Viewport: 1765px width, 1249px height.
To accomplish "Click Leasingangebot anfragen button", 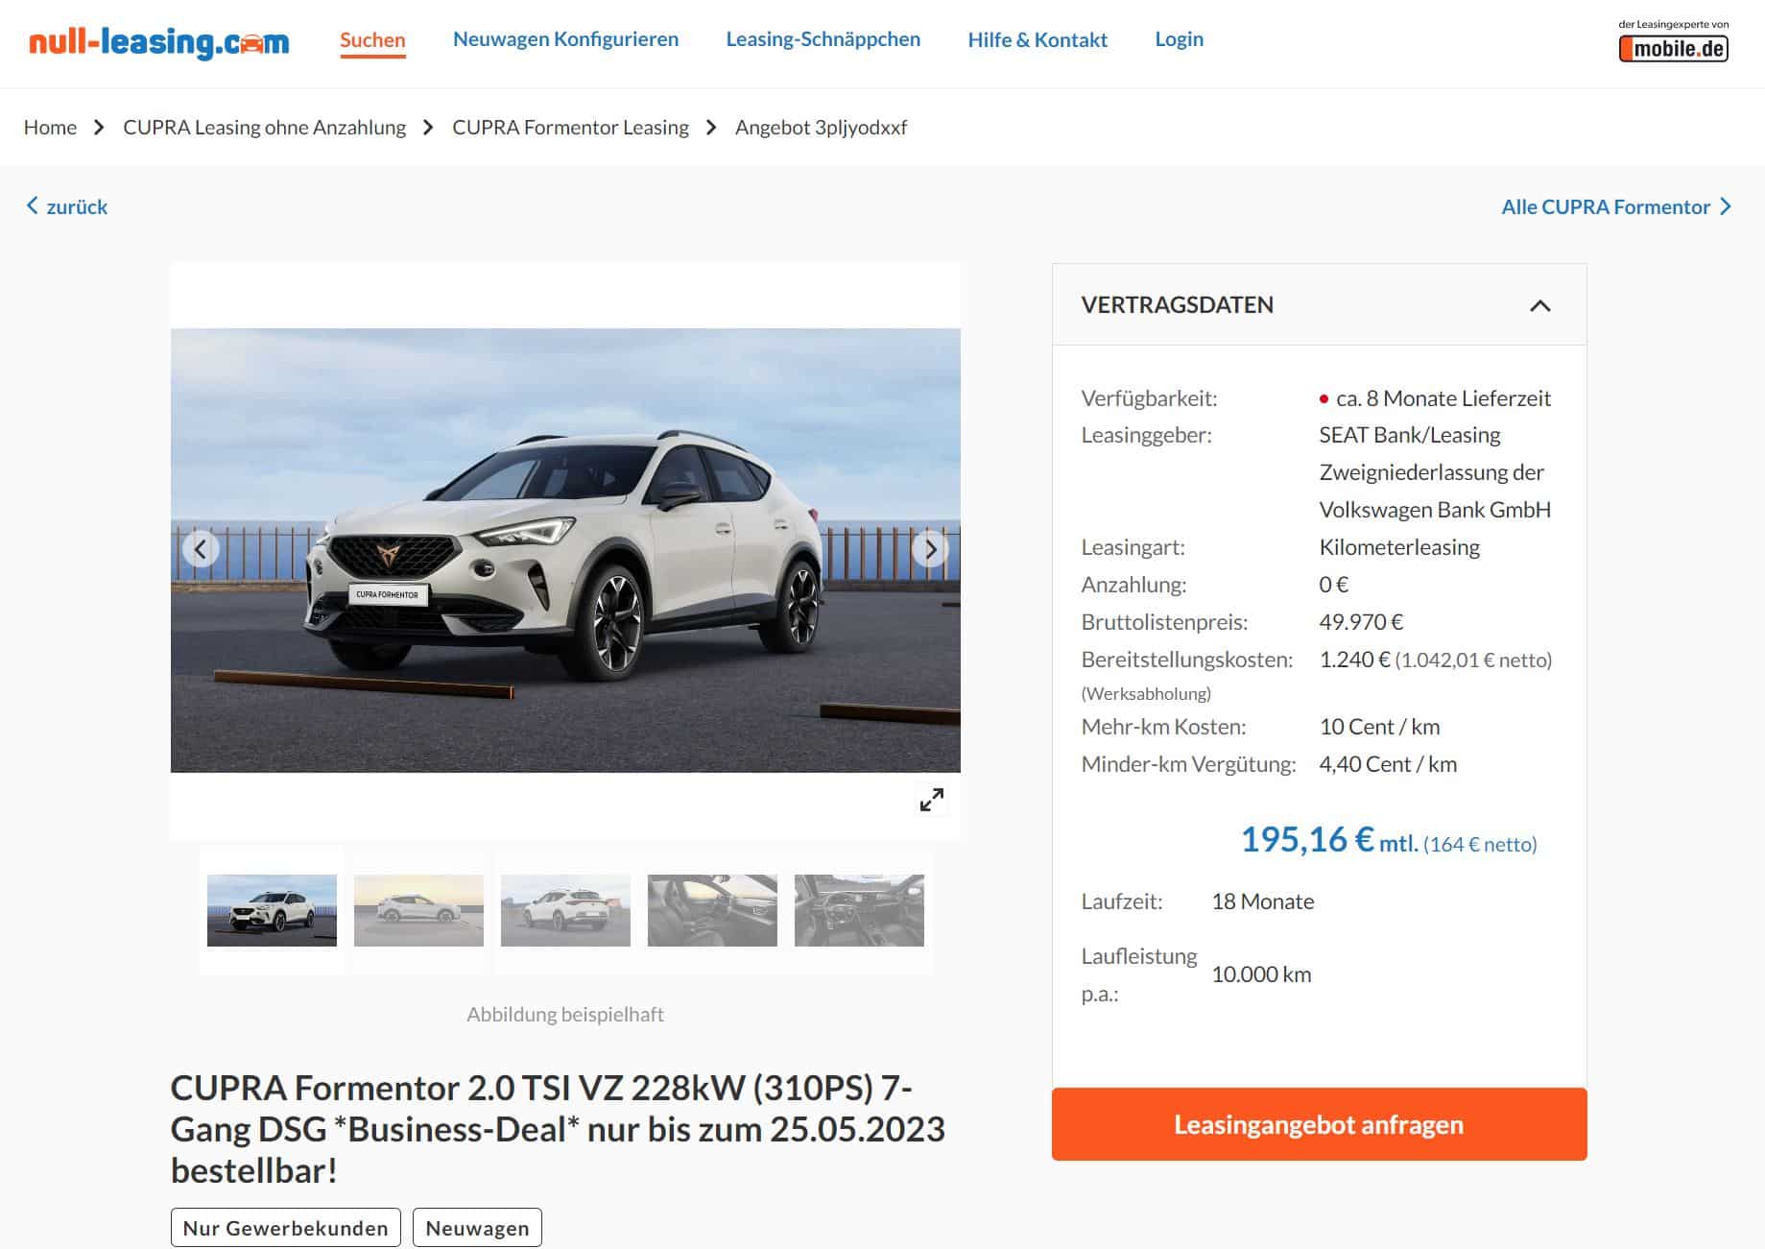I will (x=1319, y=1124).
